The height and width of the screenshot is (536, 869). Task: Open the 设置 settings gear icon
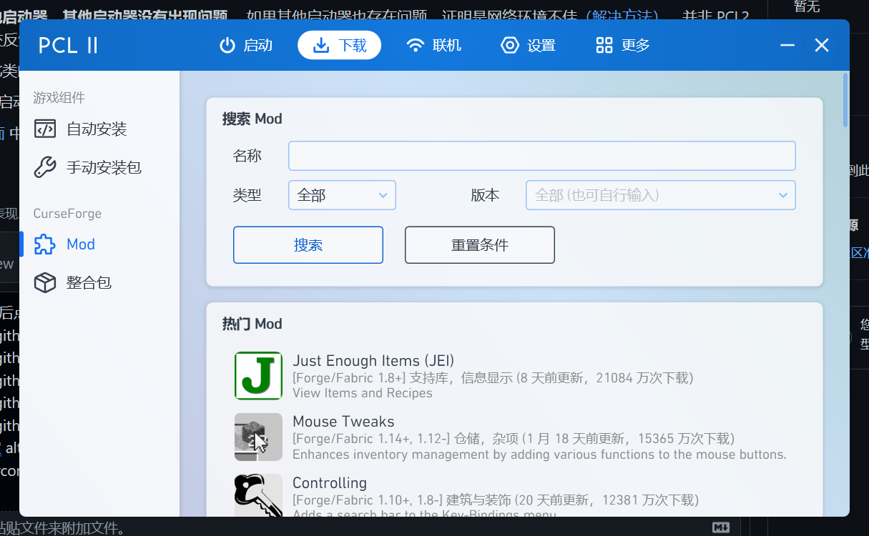[509, 44]
